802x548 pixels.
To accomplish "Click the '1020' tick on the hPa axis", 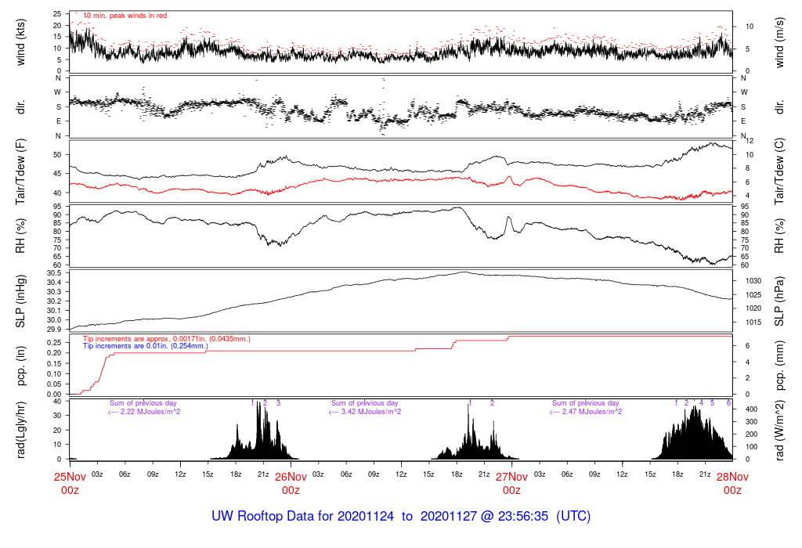I will pyautogui.click(x=753, y=308).
